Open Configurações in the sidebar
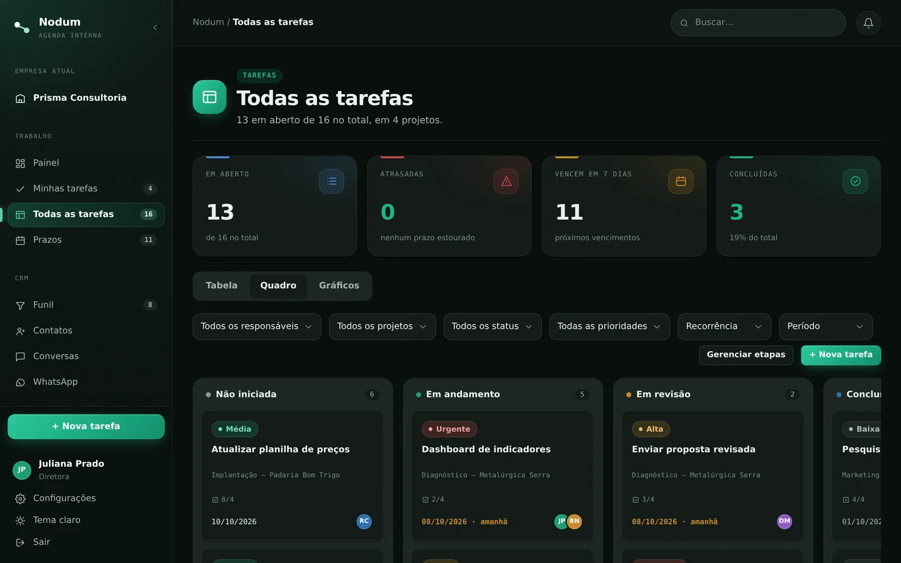The width and height of the screenshot is (901, 563). (x=86, y=499)
